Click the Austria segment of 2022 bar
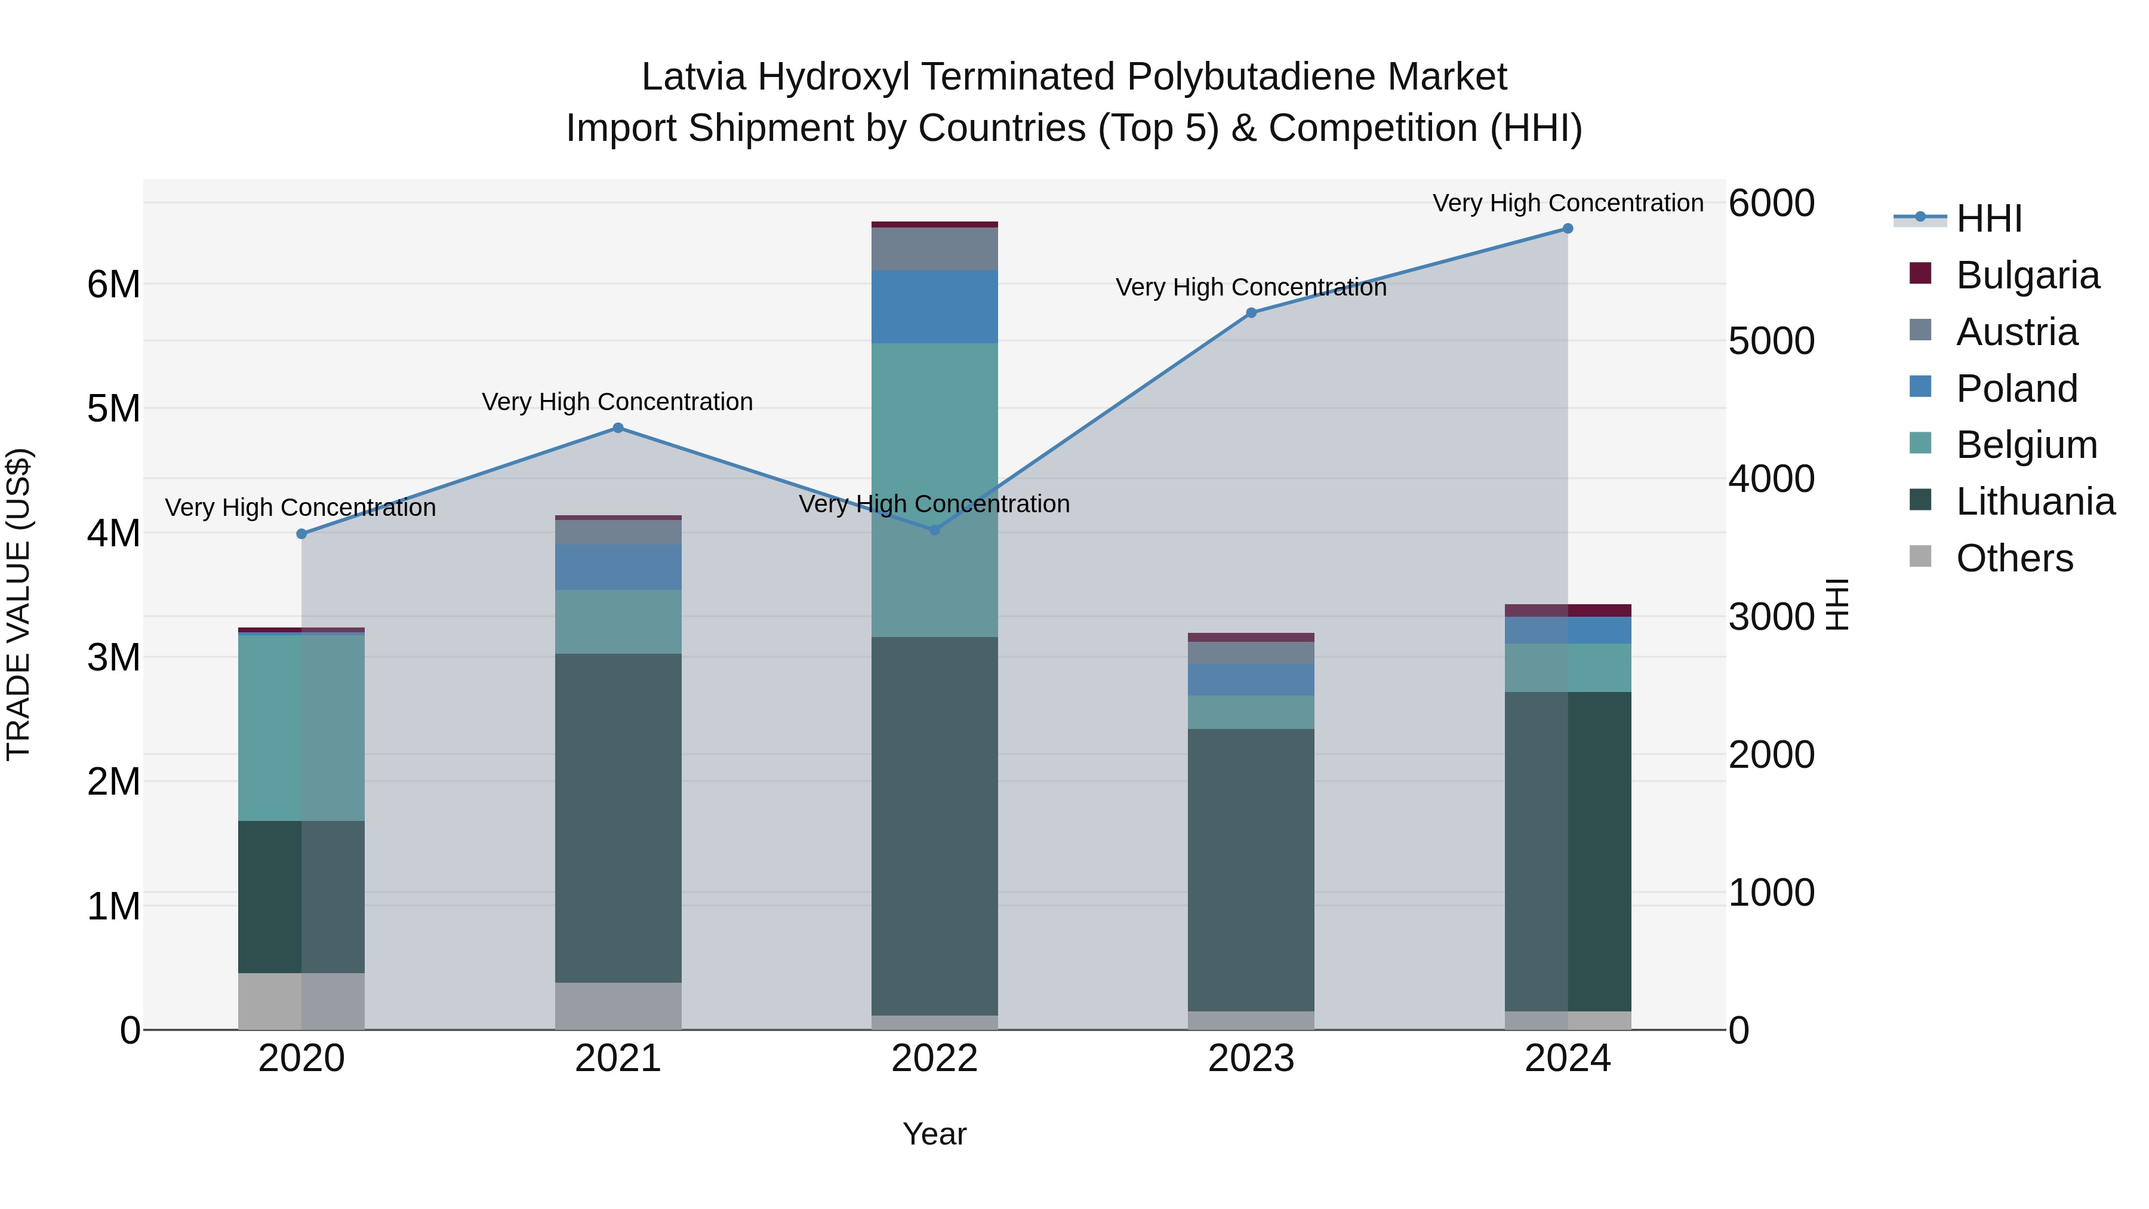The width and height of the screenshot is (2149, 1209). point(935,250)
